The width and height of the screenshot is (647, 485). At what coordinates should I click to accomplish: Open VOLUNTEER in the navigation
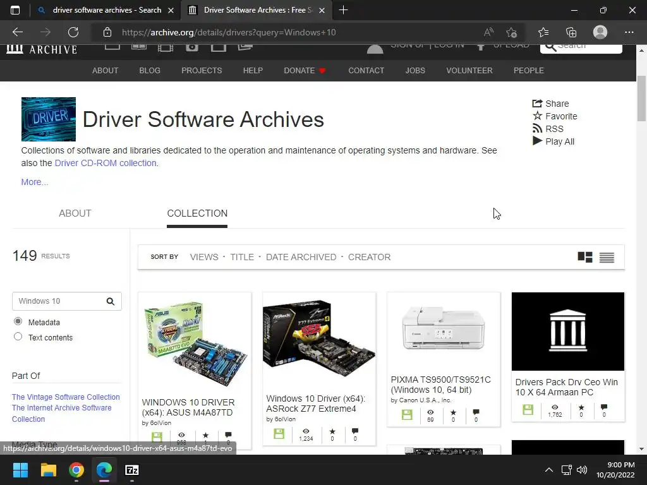469,71
